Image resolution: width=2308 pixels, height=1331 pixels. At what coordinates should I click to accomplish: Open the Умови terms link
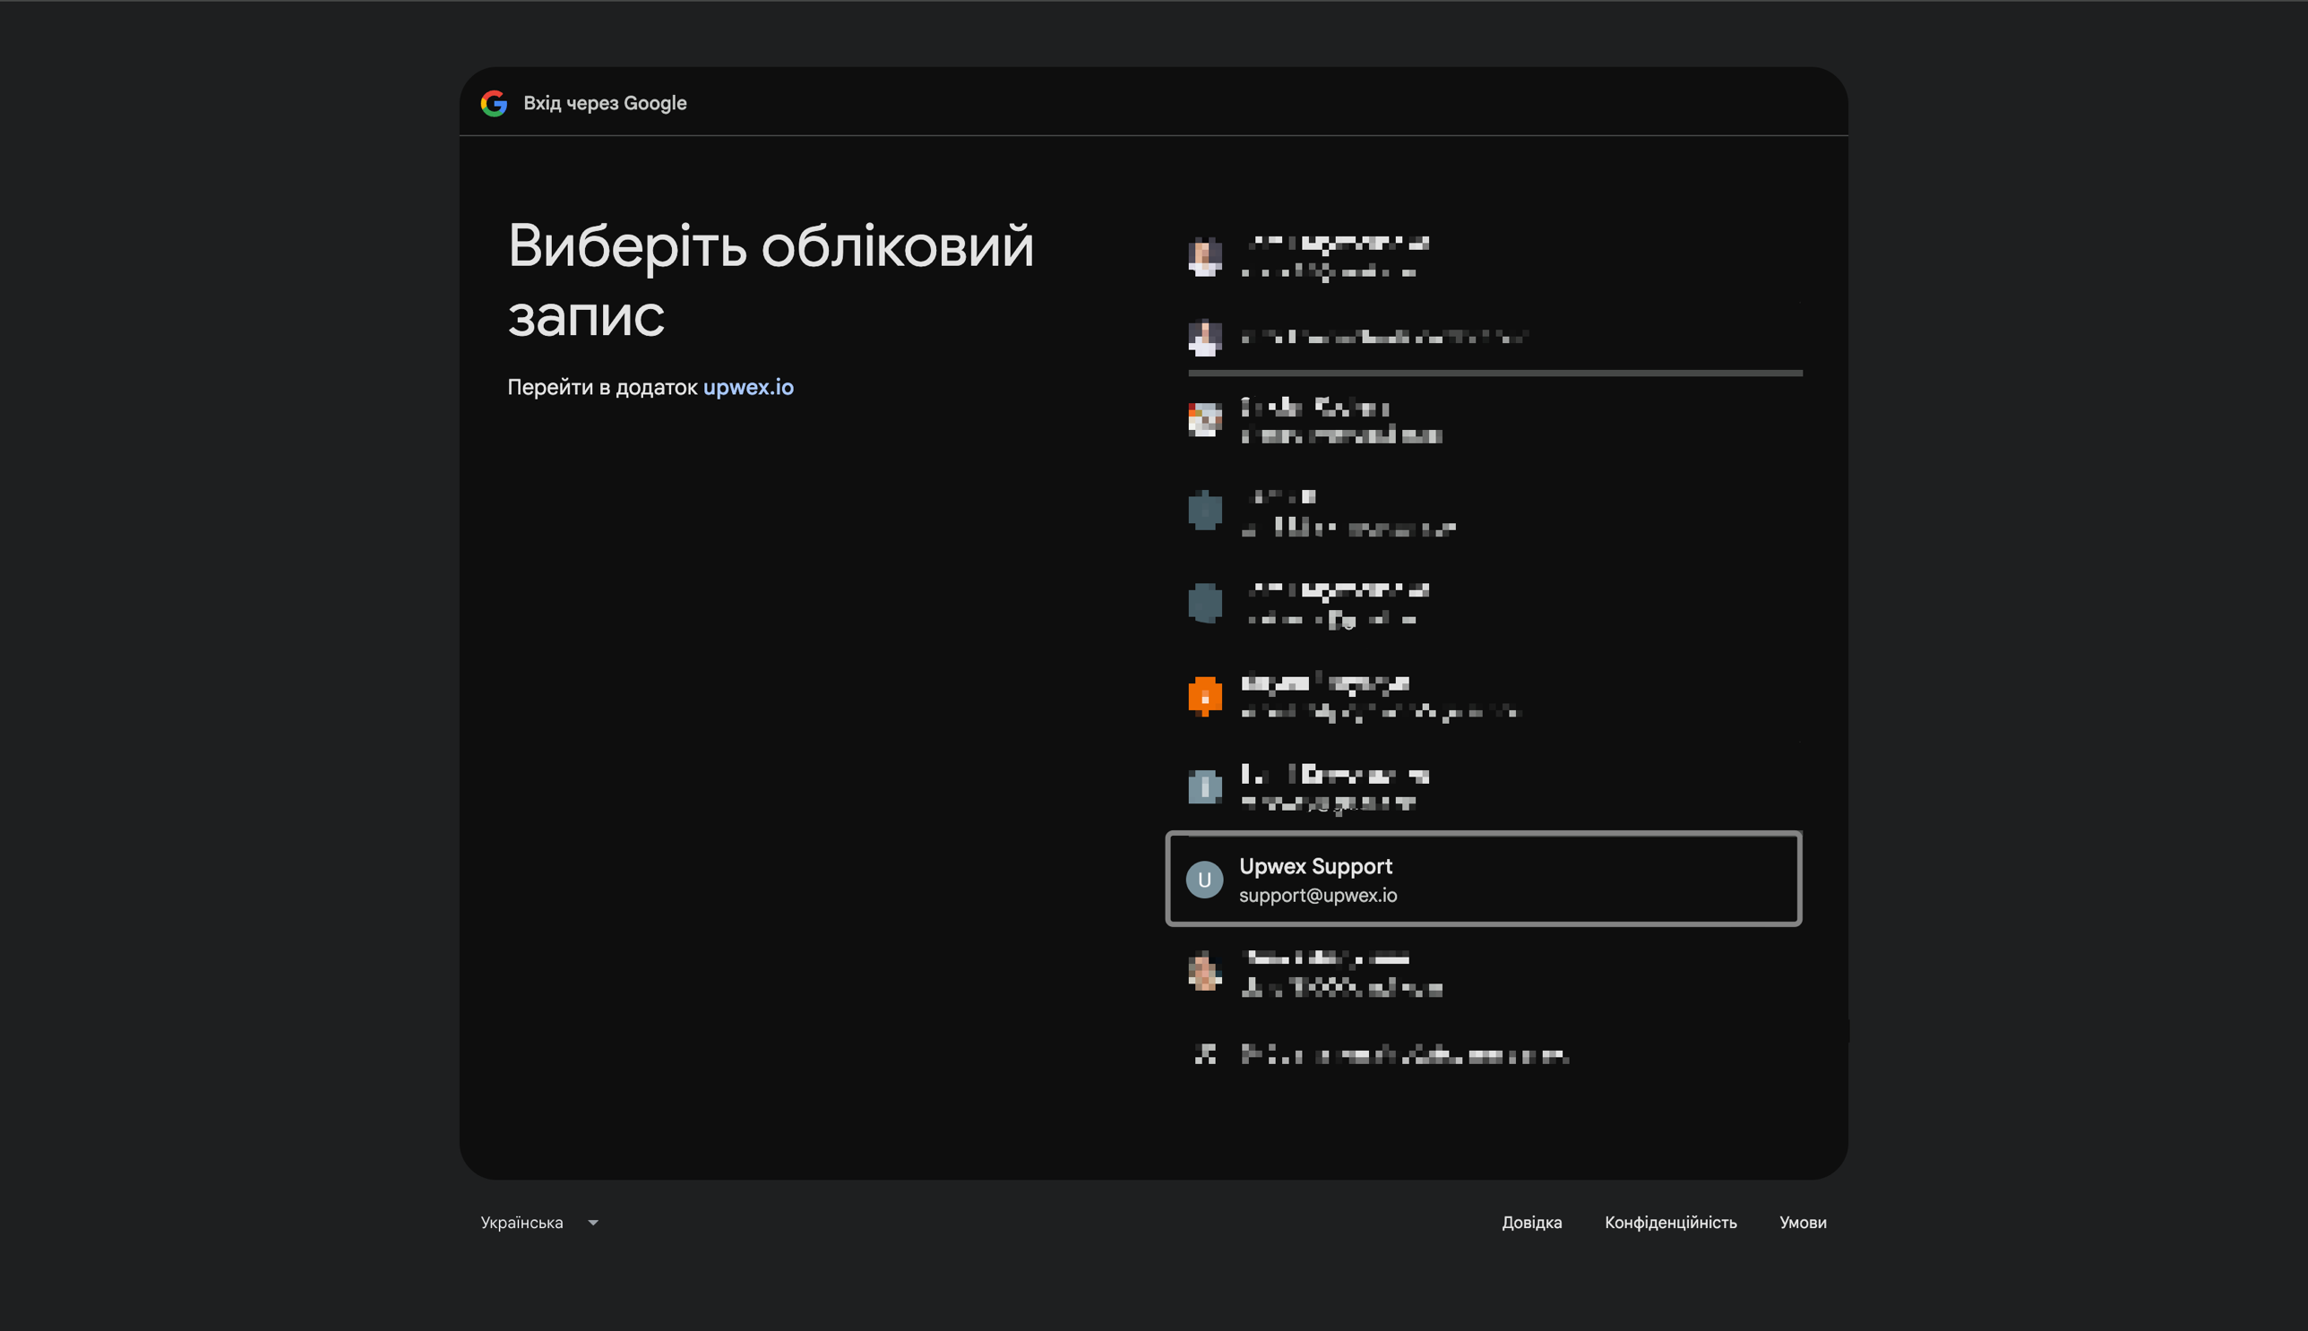pos(1803,1223)
